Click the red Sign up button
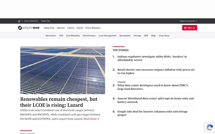This screenshot has width=215, height=134. coord(190,28)
